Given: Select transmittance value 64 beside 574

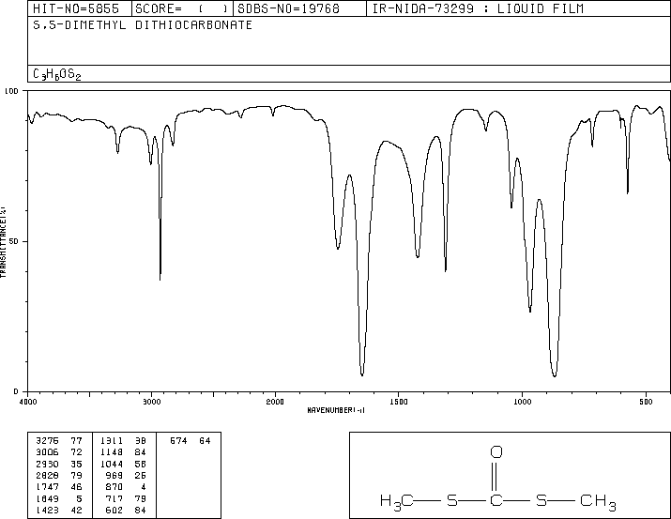Looking at the screenshot, I should tap(205, 441).
